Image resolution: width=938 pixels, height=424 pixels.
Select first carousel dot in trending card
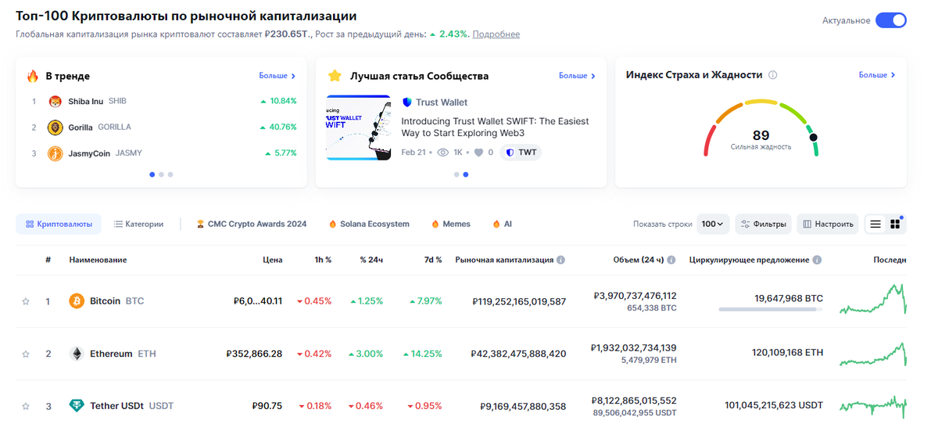click(x=152, y=174)
